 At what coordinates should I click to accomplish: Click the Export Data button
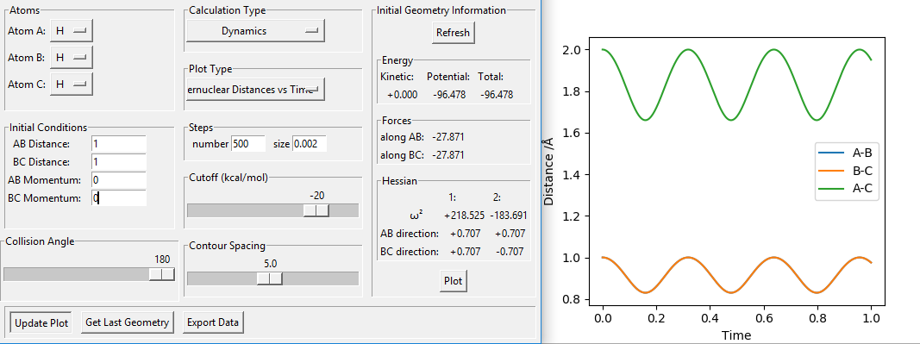click(213, 322)
